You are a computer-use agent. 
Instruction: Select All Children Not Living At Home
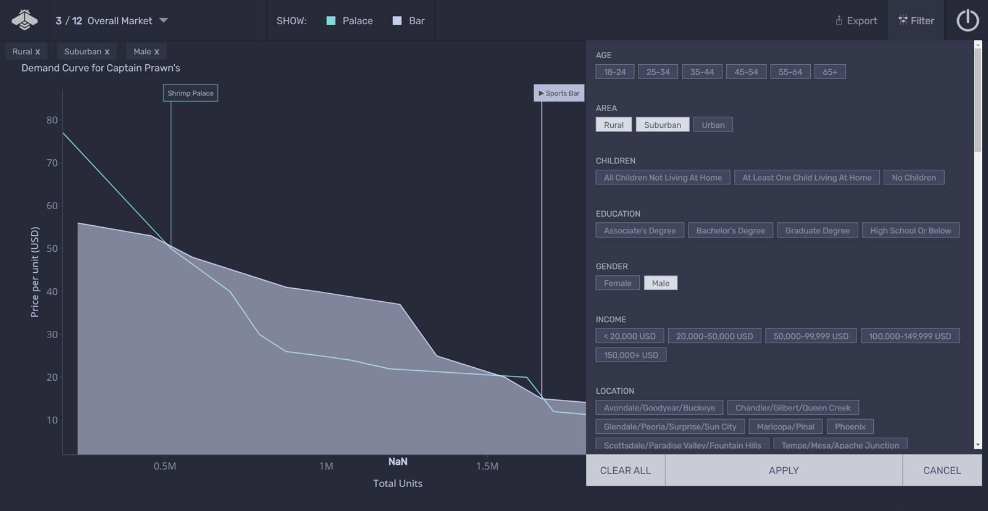click(663, 178)
